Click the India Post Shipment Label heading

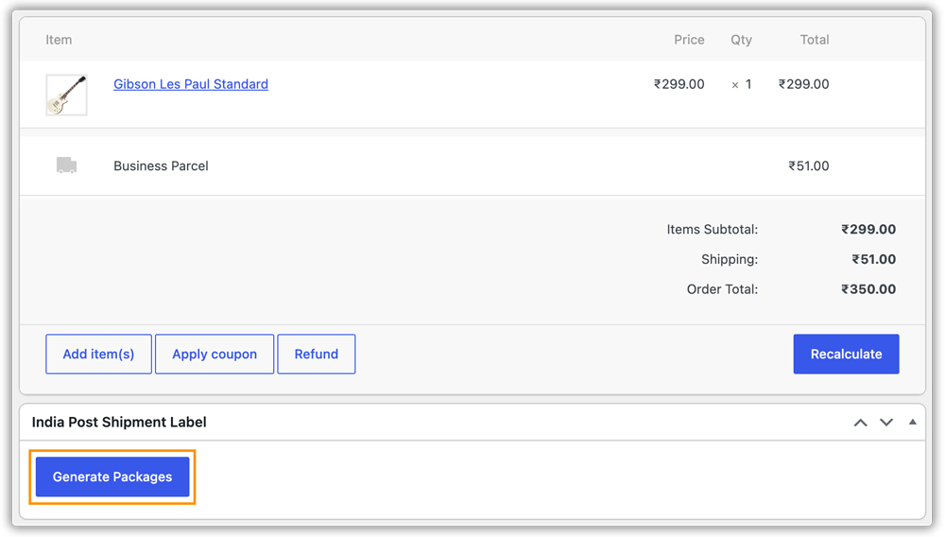pyautogui.click(x=119, y=422)
